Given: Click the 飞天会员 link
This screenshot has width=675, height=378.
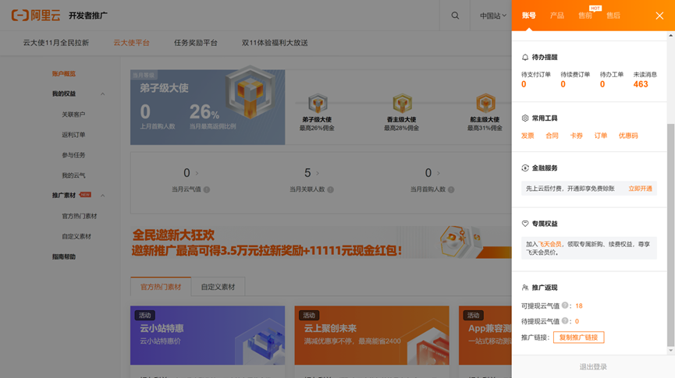Looking at the screenshot, I should pos(549,244).
